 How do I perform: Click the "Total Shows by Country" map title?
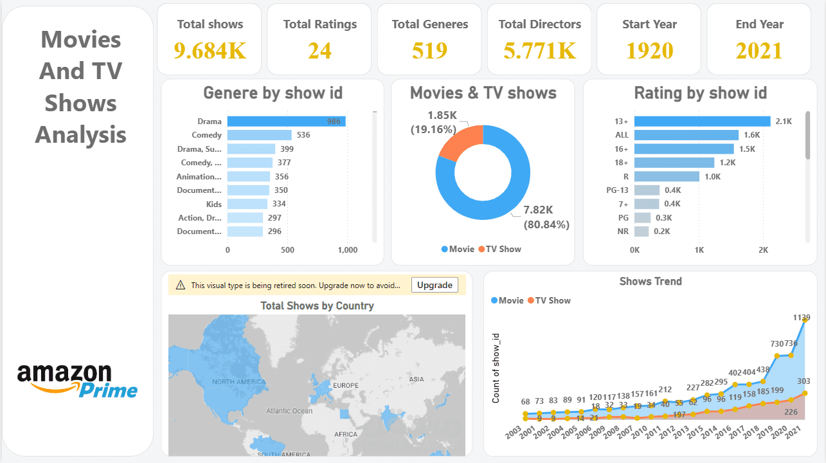pos(317,305)
